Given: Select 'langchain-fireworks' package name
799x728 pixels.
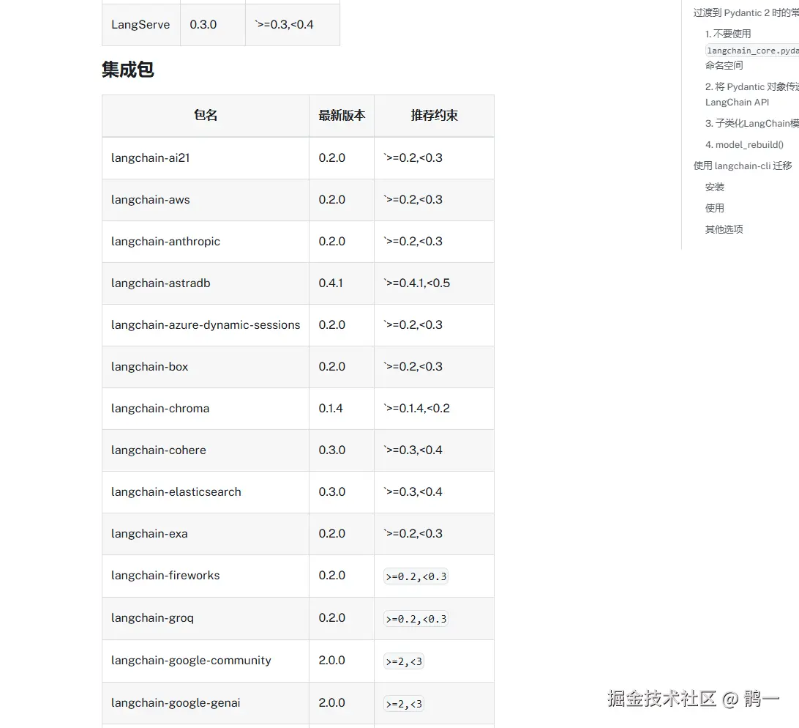Looking at the screenshot, I should pos(165,576).
